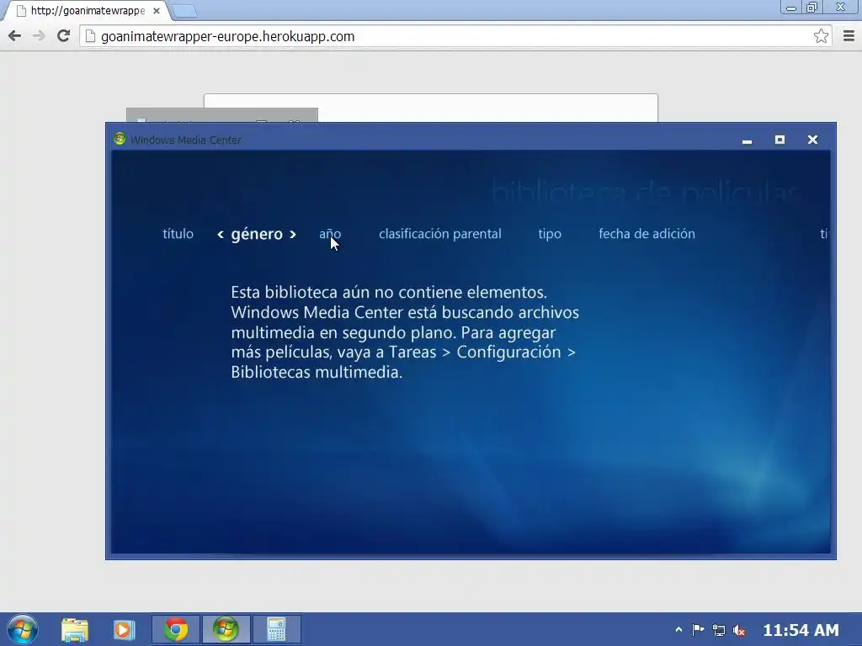
Task: Open Calculator from the taskbar
Action: pos(276,629)
